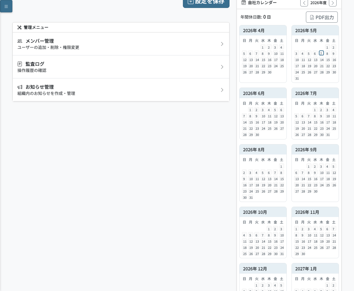354x291 pixels.
Task: Select May 7 highlighted in 2026年 5月
Action: (x=322, y=53)
